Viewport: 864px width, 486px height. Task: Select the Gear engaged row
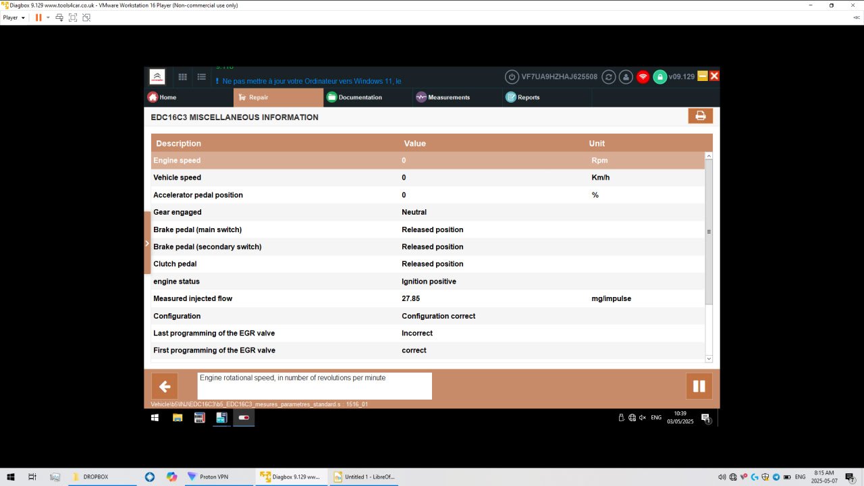tap(427, 212)
